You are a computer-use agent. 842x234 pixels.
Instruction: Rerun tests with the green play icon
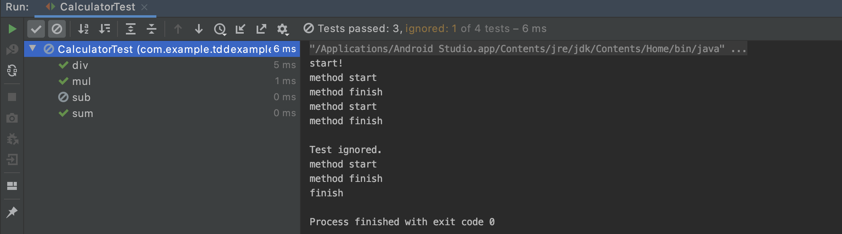12,29
